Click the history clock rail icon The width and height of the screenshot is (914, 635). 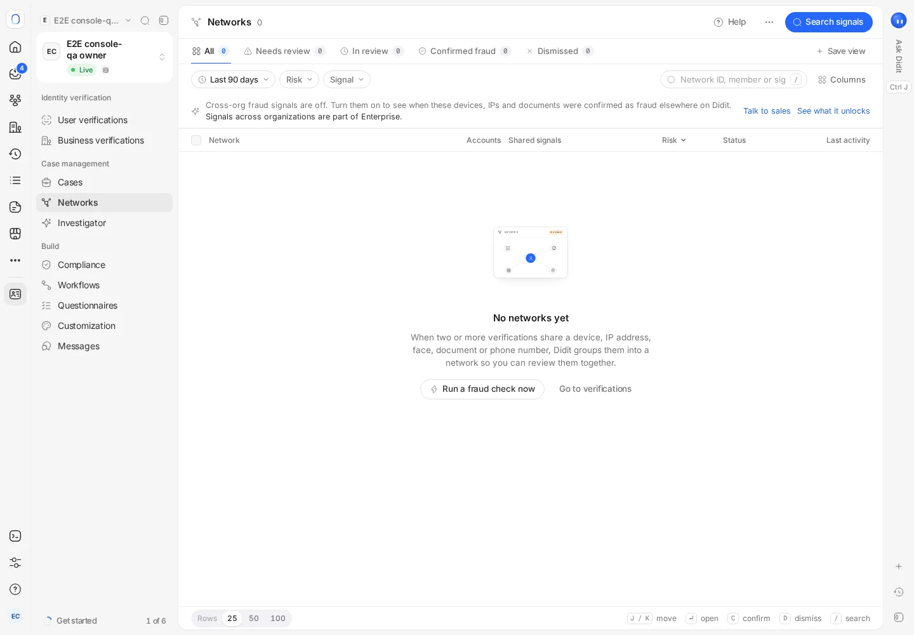click(15, 154)
